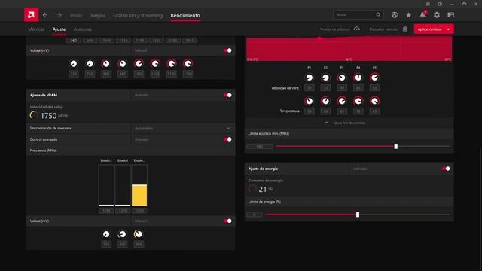Open notifications bell icon

(423, 14)
